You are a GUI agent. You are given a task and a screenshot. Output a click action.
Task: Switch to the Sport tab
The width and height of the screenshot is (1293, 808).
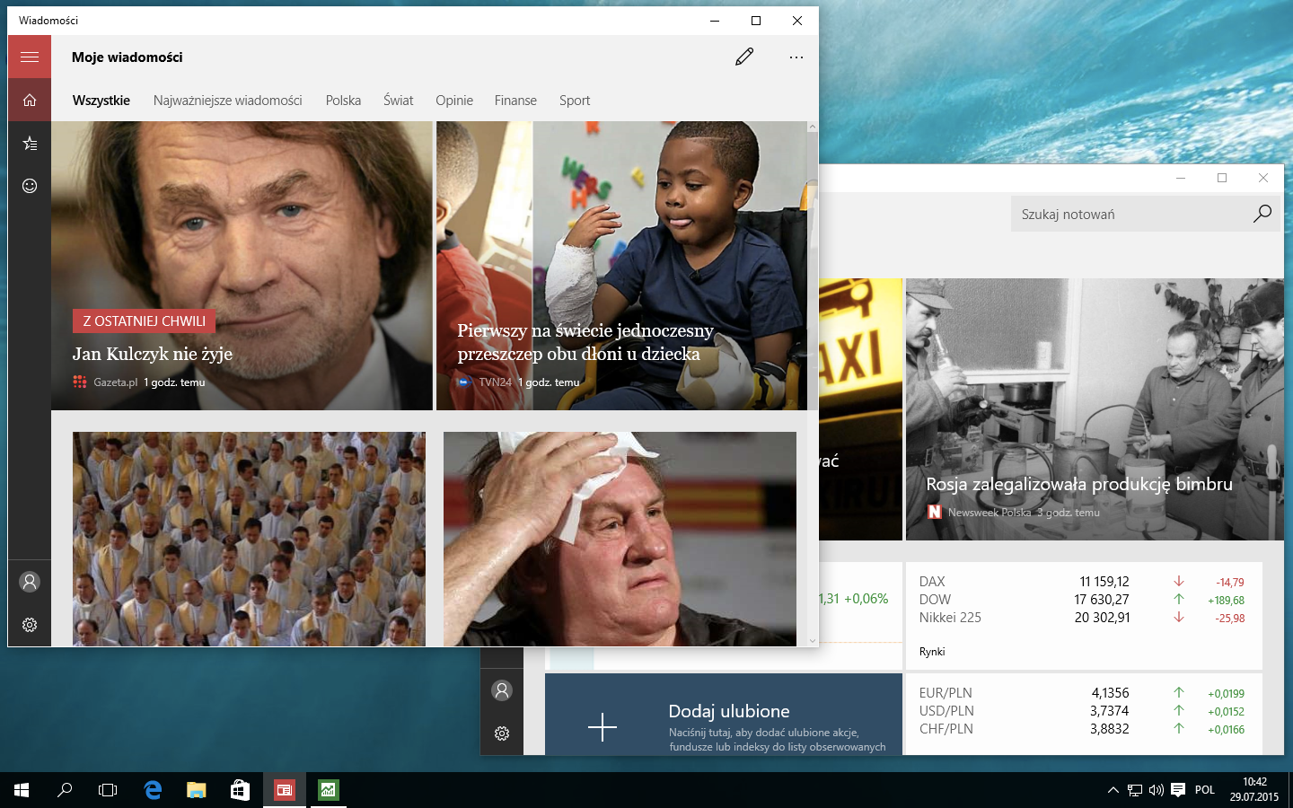point(575,101)
